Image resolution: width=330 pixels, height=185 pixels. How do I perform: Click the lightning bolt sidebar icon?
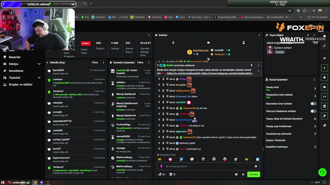[325, 68]
